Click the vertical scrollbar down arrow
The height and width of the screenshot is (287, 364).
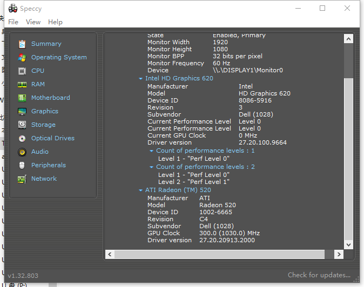[x=348, y=244]
